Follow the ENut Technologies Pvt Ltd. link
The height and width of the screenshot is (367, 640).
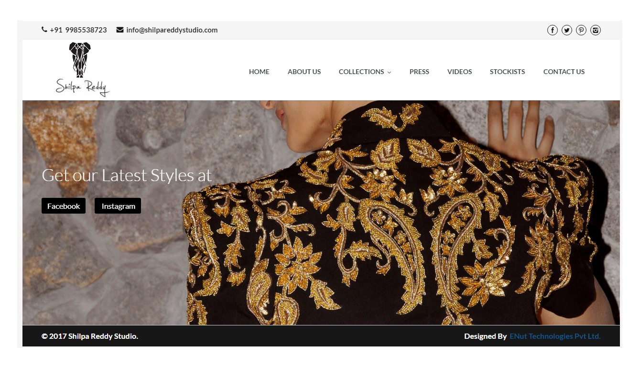point(555,336)
